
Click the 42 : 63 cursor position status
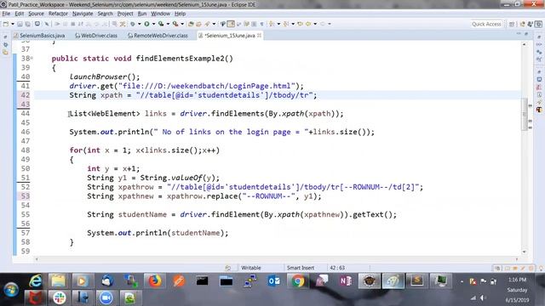337,268
